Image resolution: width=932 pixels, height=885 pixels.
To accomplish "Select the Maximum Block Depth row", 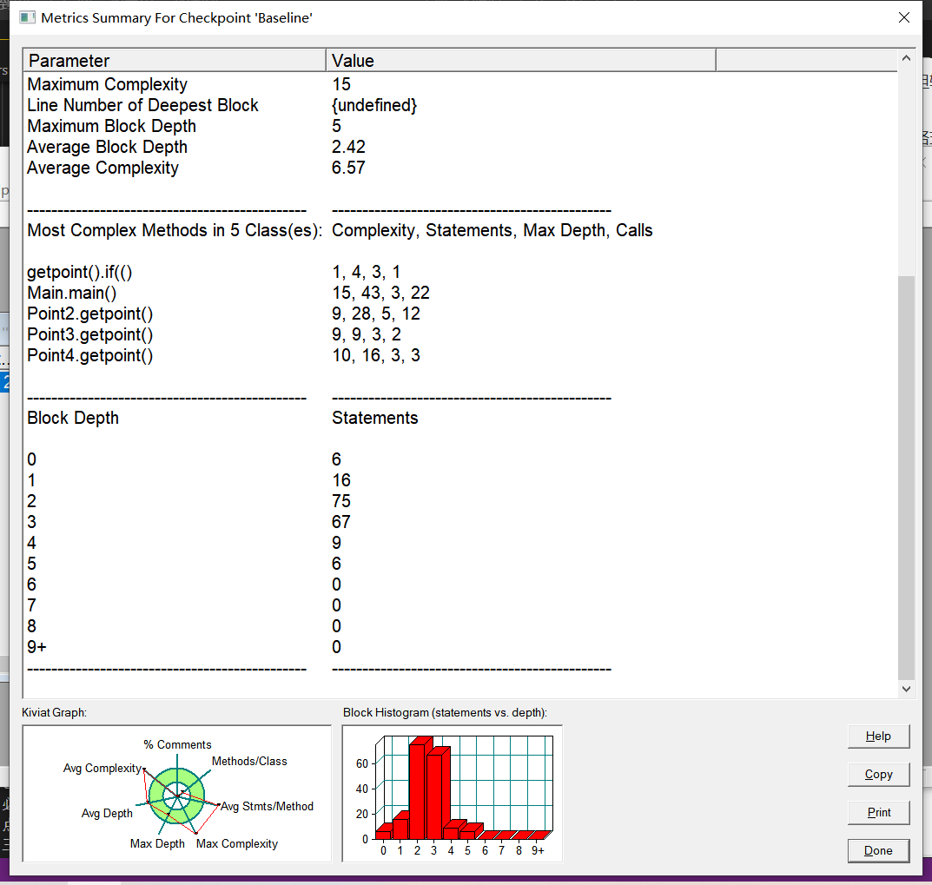I will point(460,126).
